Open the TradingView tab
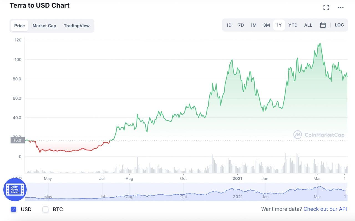Screen dimensions: 355x221 pyautogui.click(x=77, y=26)
